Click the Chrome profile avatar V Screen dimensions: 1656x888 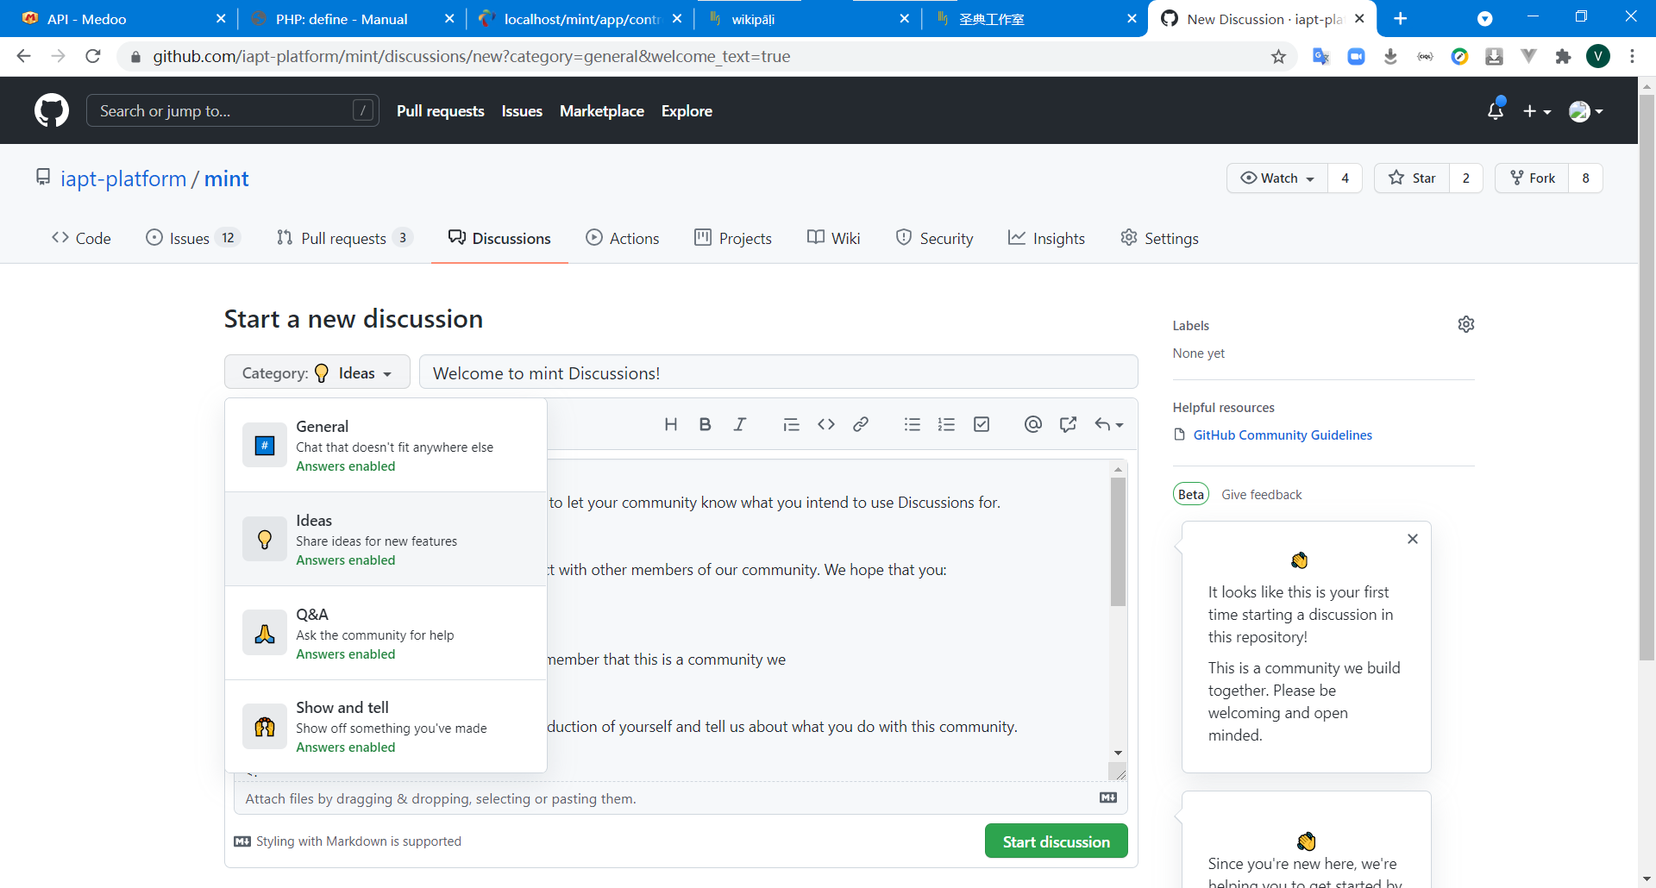[1598, 57]
